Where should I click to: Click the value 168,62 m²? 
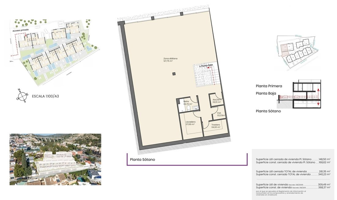(x=324, y=162)
